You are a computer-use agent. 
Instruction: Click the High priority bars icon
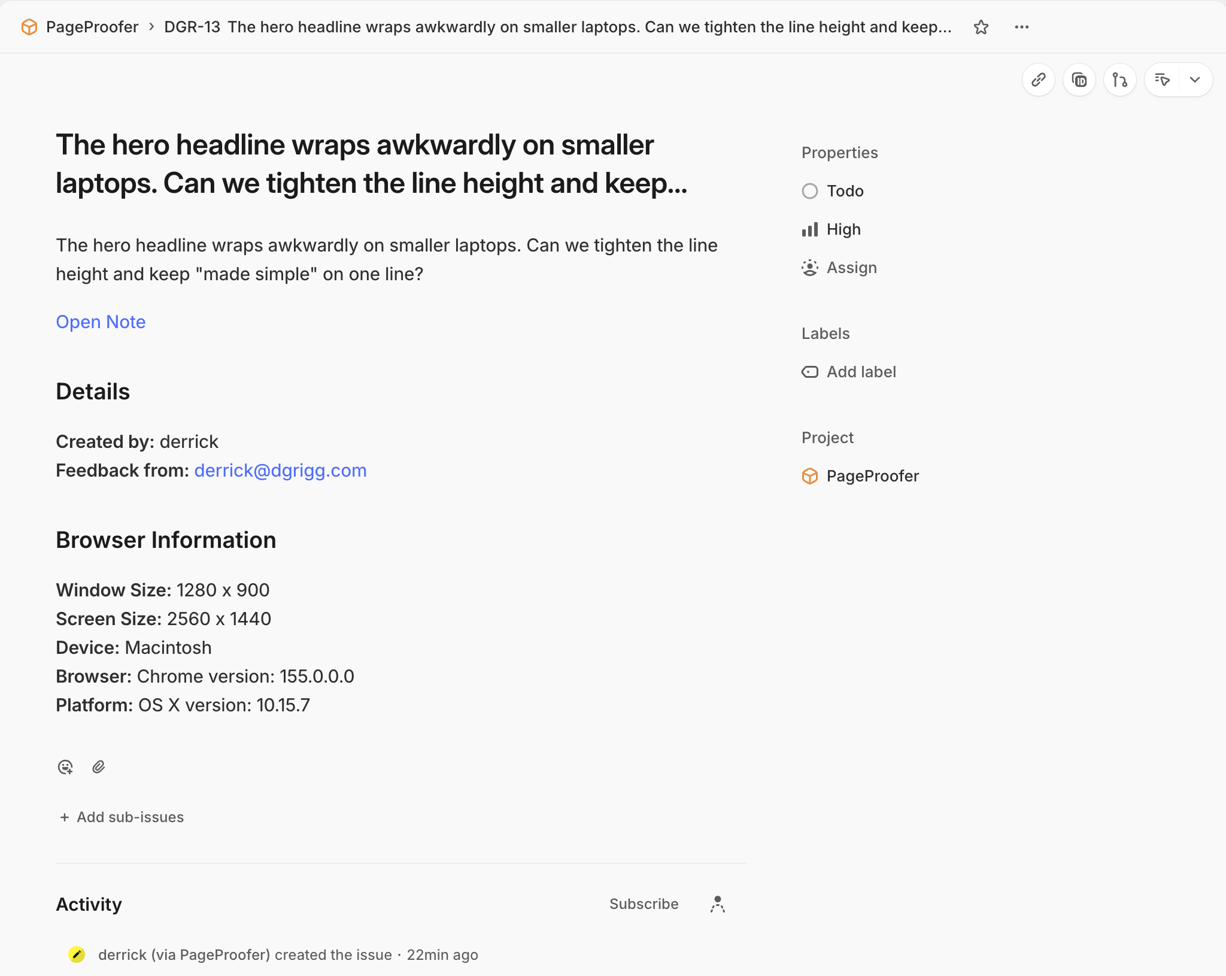point(810,229)
